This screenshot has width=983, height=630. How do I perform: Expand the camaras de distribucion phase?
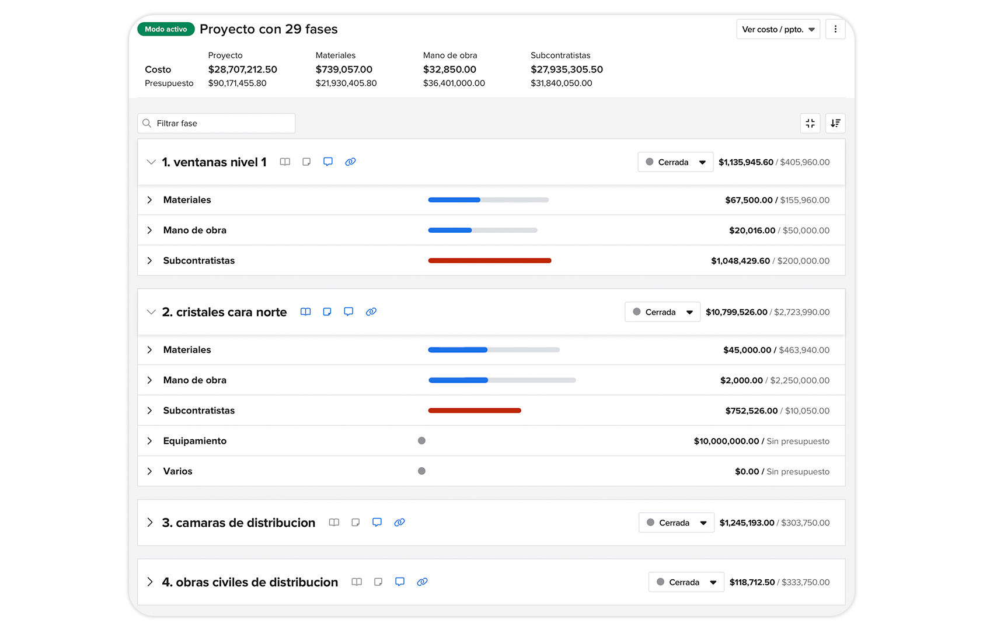(x=150, y=523)
